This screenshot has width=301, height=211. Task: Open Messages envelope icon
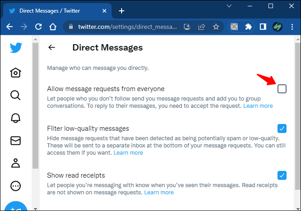point(15,141)
